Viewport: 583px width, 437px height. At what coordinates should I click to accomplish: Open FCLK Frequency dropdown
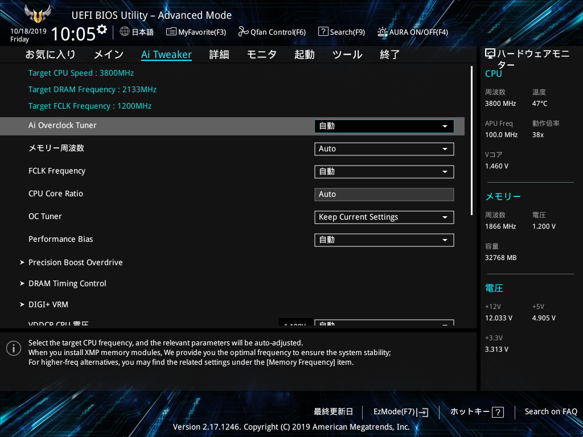384,172
